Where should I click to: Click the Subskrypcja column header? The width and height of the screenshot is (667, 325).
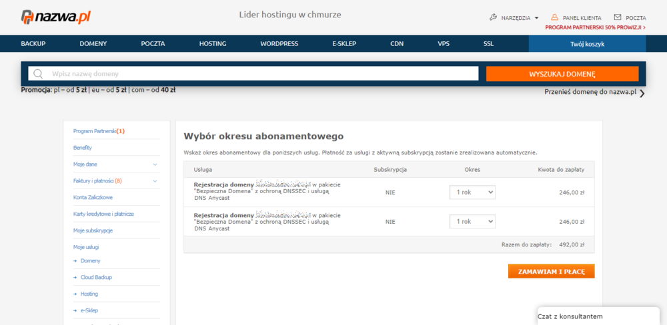(390, 170)
